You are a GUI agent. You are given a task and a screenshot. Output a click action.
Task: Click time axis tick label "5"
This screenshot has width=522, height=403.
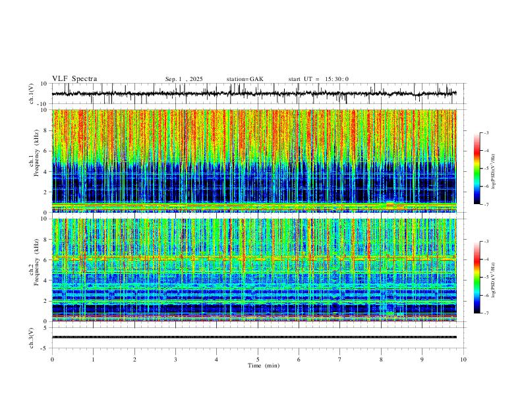click(x=258, y=360)
